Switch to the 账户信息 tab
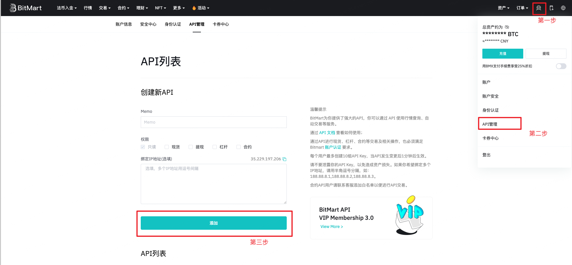 click(x=124, y=24)
